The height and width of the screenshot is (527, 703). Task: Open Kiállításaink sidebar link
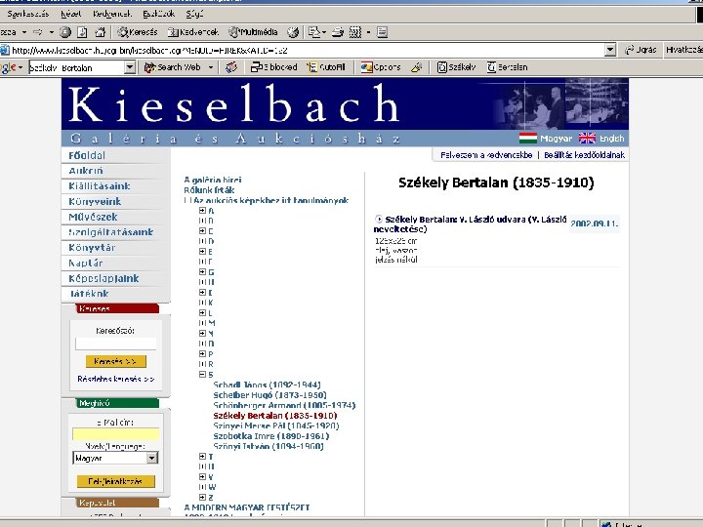tap(100, 186)
